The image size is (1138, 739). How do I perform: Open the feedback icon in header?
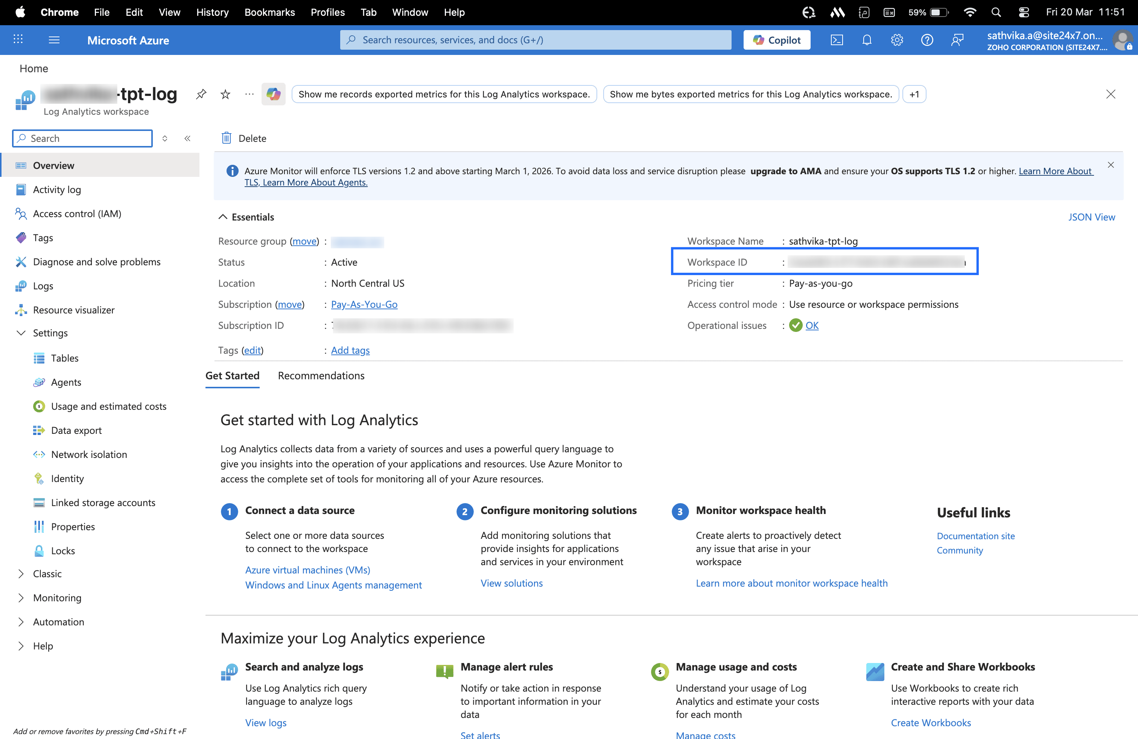[957, 40]
